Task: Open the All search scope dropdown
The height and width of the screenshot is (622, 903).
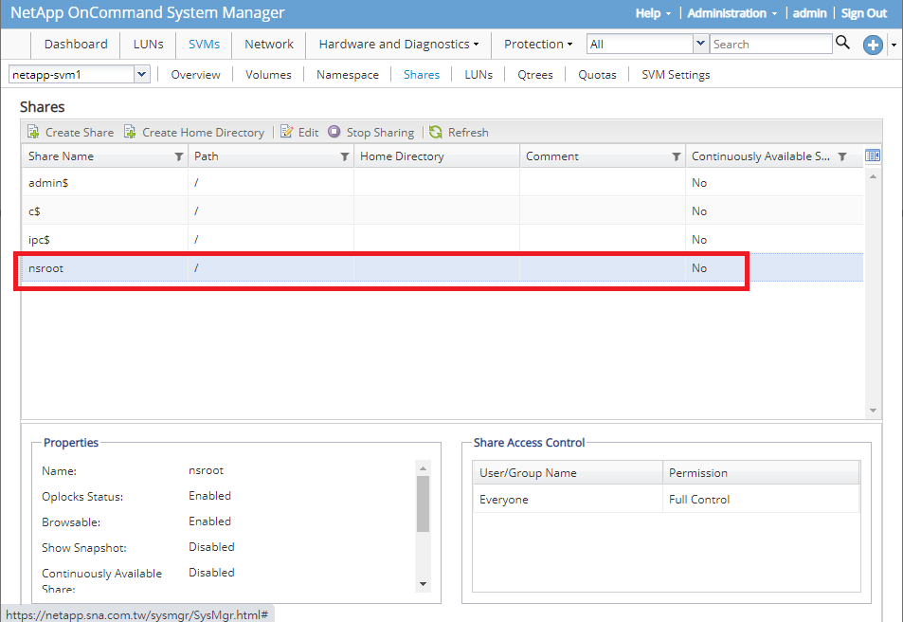Action: coord(700,44)
